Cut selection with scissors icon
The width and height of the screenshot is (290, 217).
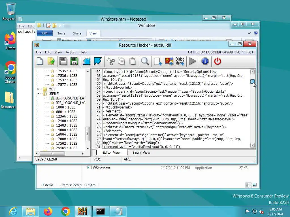pyautogui.click(x=111, y=61)
